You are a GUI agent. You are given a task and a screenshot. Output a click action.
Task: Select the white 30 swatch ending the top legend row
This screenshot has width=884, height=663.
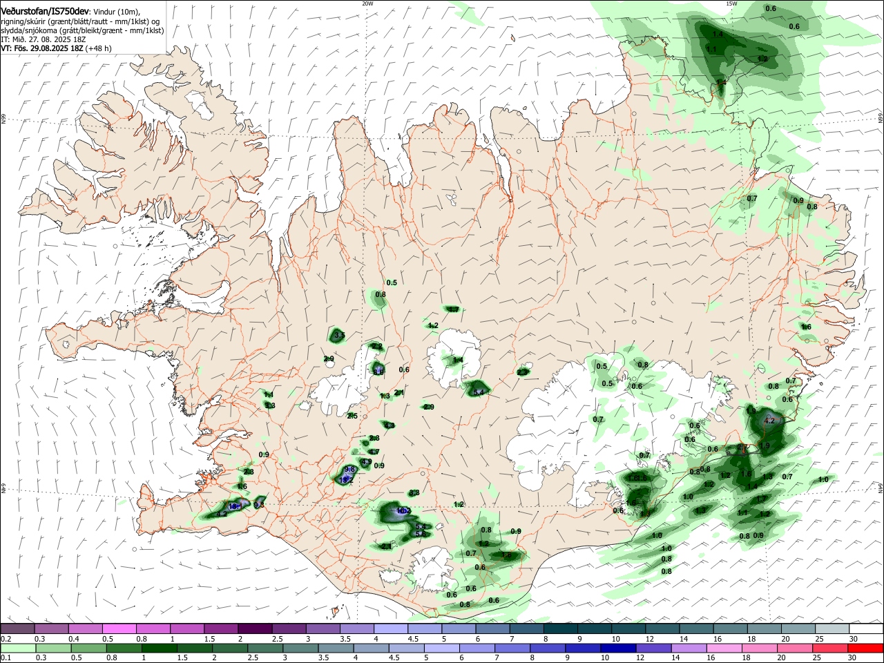click(866, 628)
